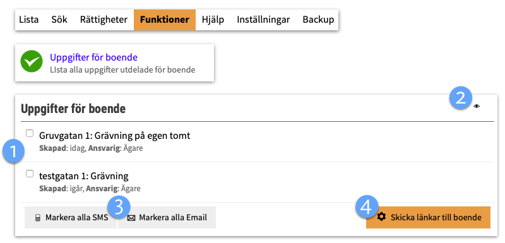Screen dimensions: 505x243
Task: Open the Lista tab
Action: (x=28, y=20)
